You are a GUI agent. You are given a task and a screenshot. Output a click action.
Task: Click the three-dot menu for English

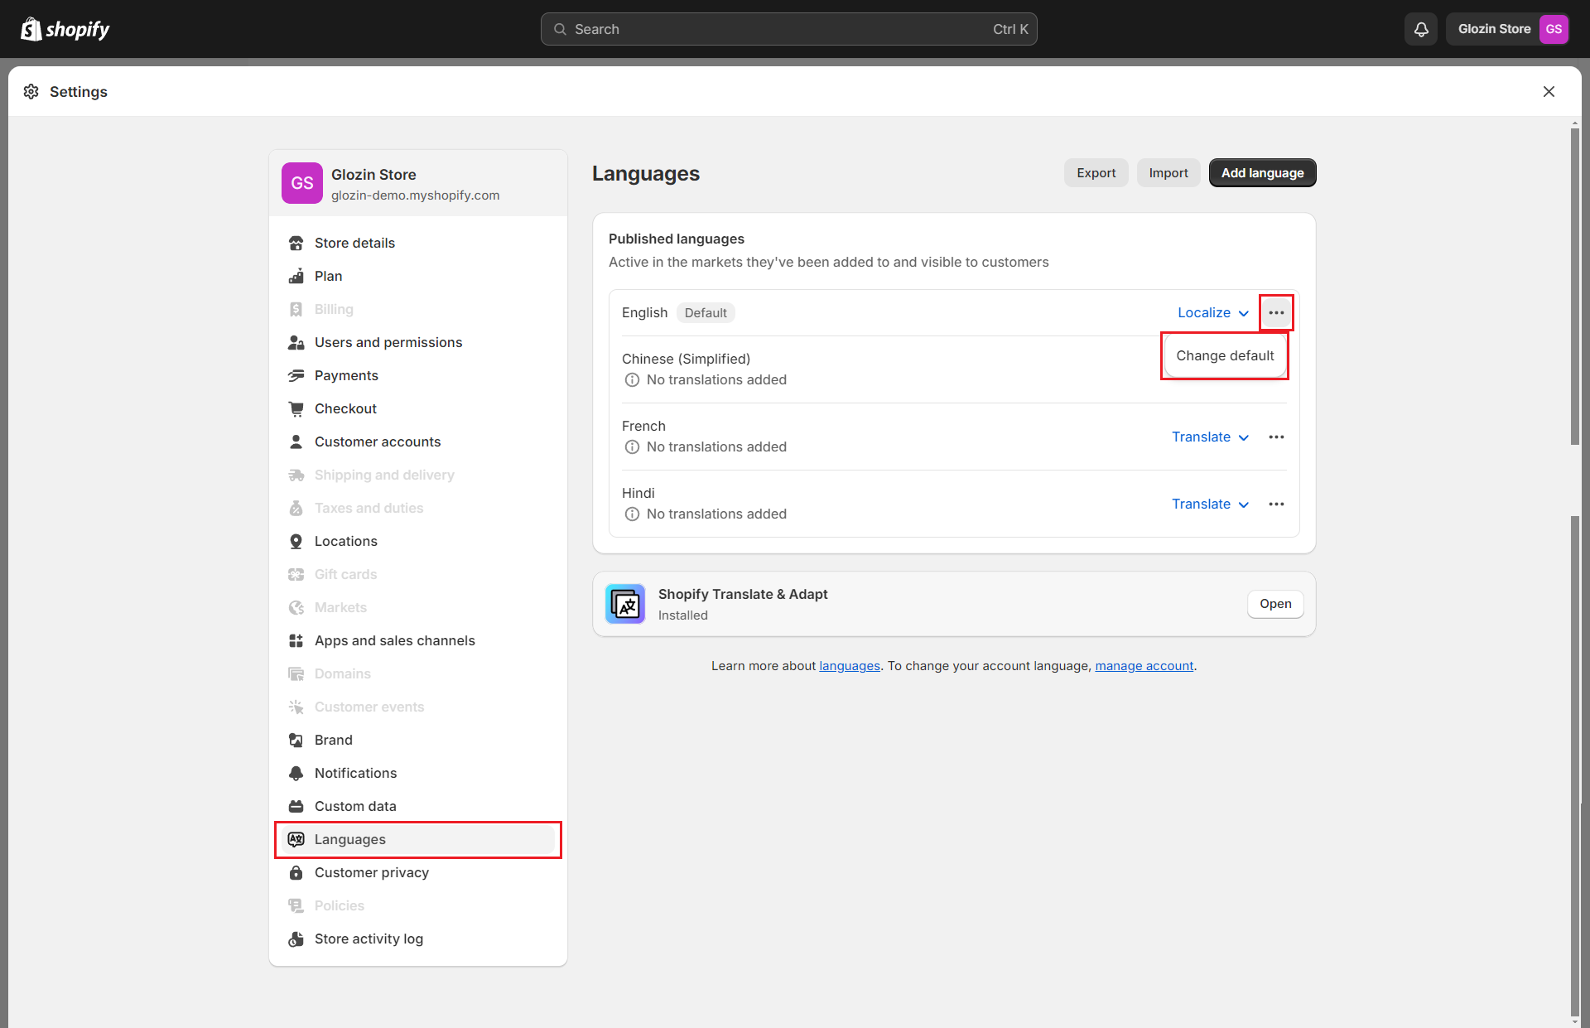[x=1276, y=312]
